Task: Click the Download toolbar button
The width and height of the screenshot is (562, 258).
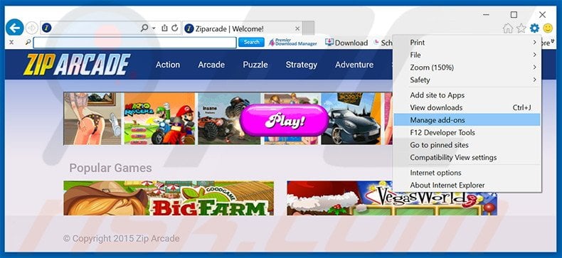Action: point(346,43)
